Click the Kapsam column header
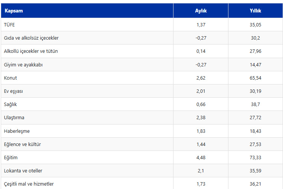 pos(14,11)
